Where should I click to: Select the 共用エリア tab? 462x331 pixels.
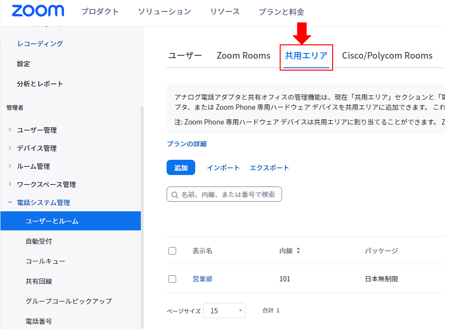point(306,56)
